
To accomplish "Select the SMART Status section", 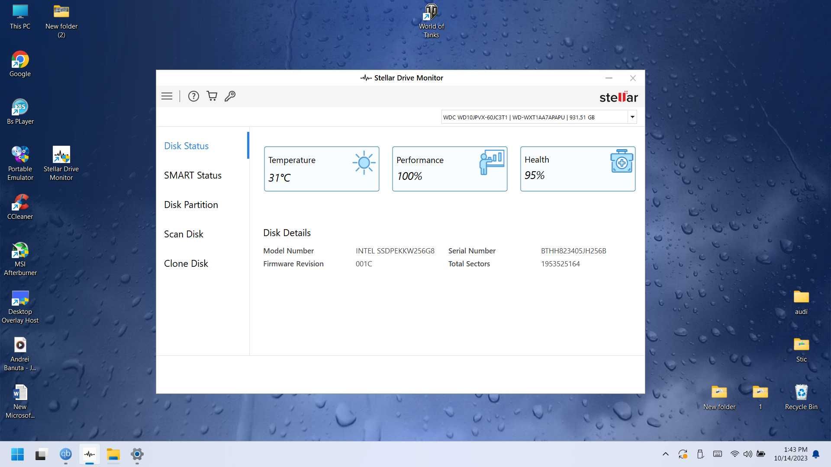I will [192, 175].
